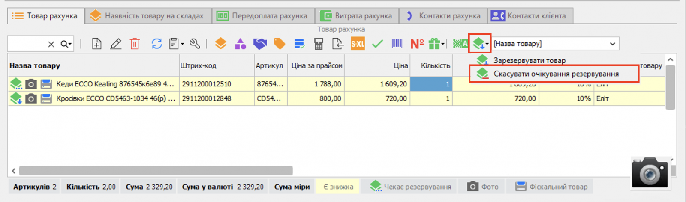Click the blue refresh arrows icon
The image size is (686, 202).
[156, 44]
